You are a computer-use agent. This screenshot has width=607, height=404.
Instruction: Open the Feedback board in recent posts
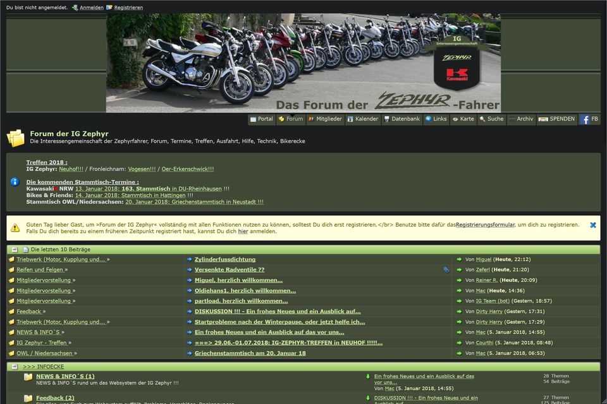[28, 312]
